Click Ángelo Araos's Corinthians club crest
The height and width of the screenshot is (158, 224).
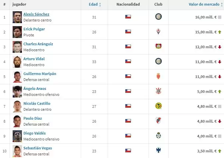click(159, 91)
